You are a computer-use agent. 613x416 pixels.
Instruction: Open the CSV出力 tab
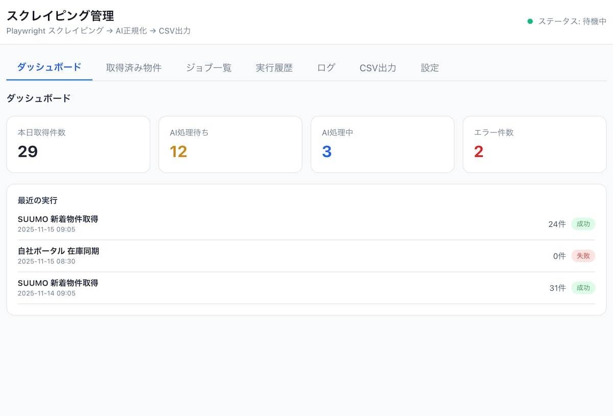[378, 67]
